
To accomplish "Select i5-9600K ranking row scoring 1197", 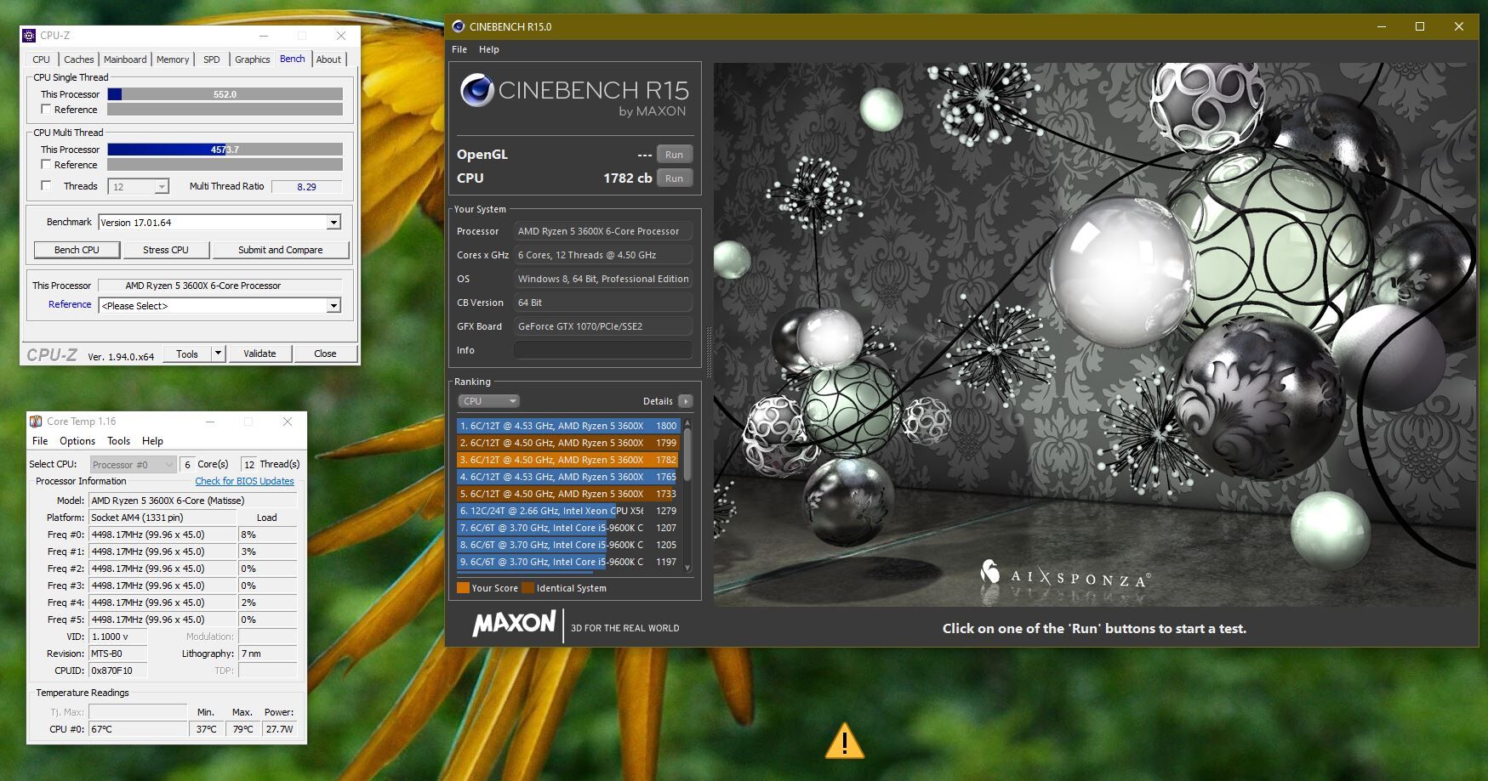I will 567,562.
